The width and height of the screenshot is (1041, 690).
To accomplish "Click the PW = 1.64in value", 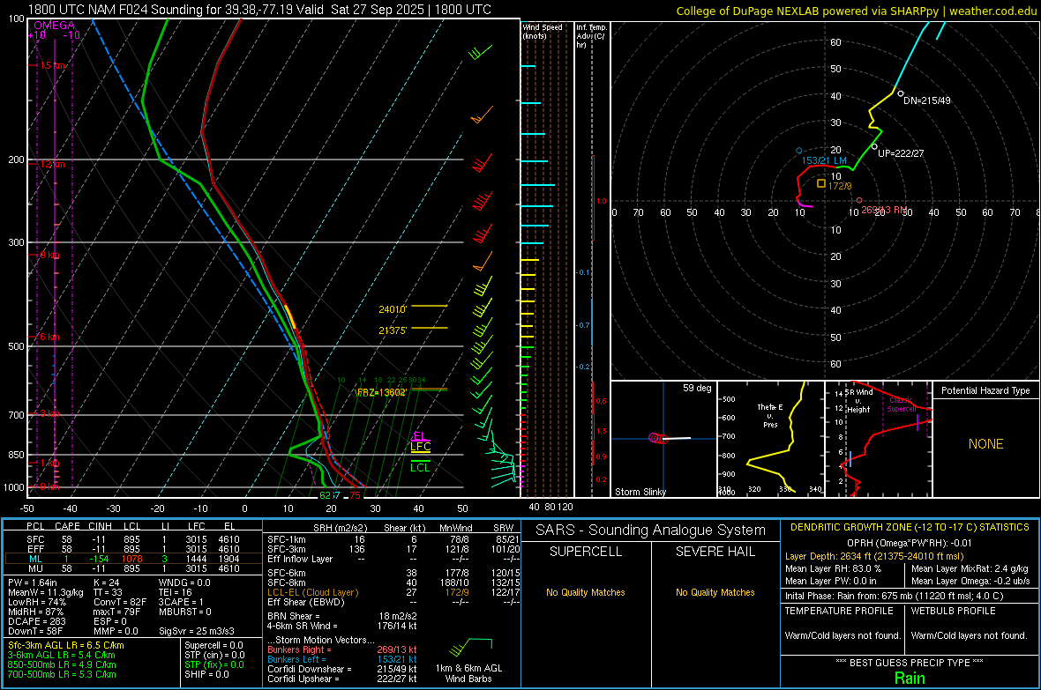I will [33, 582].
